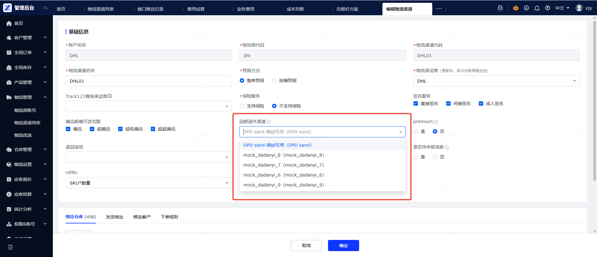This screenshot has height=257, width=597.
Task: Check the 偏远 checkbox
Action: (x=68, y=129)
